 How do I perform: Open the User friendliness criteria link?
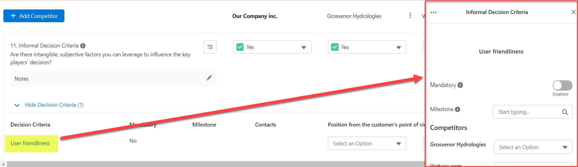(30, 143)
